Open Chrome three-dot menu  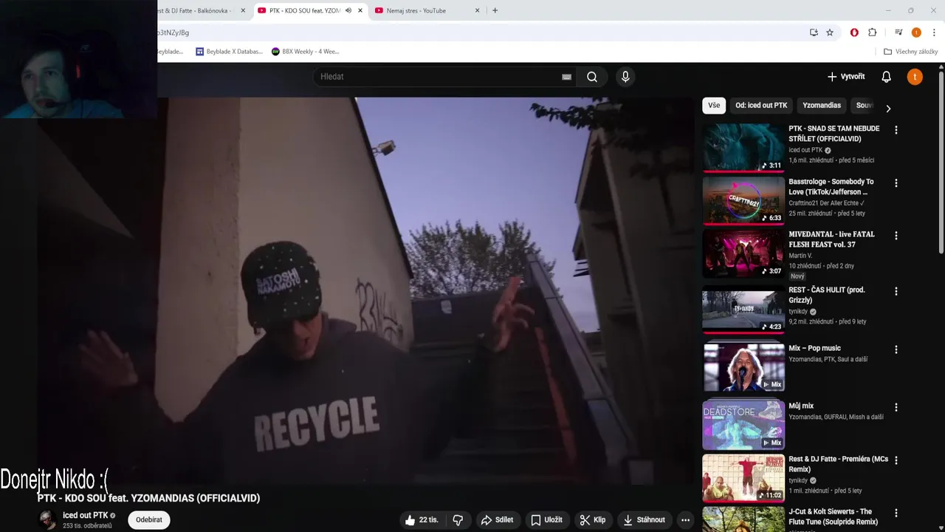(934, 33)
